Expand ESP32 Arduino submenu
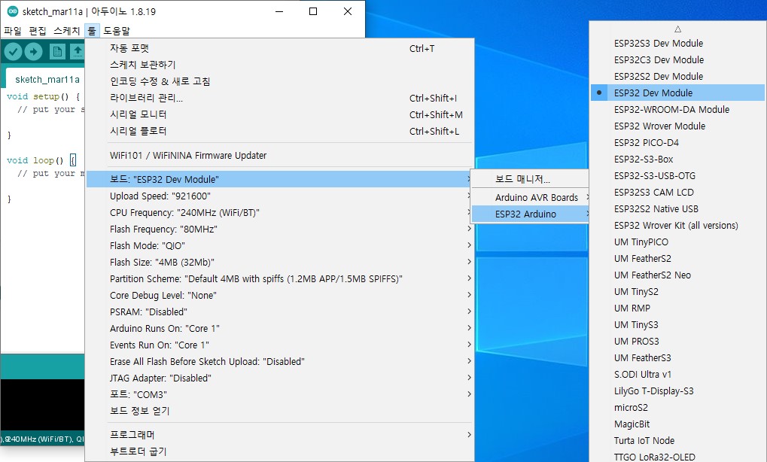Viewport: 767px width, 462px height. (x=529, y=214)
